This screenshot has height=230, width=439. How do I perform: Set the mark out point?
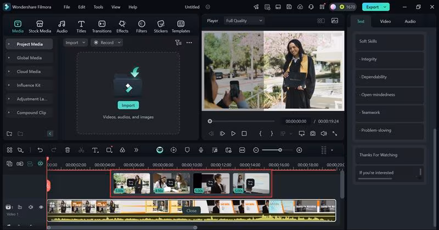(x=272, y=134)
